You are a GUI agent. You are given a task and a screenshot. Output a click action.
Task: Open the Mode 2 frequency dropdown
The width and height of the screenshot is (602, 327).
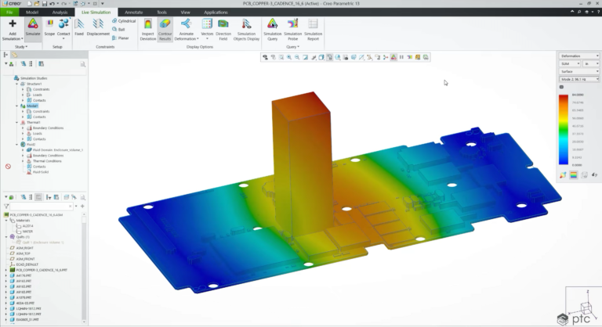tap(579, 79)
